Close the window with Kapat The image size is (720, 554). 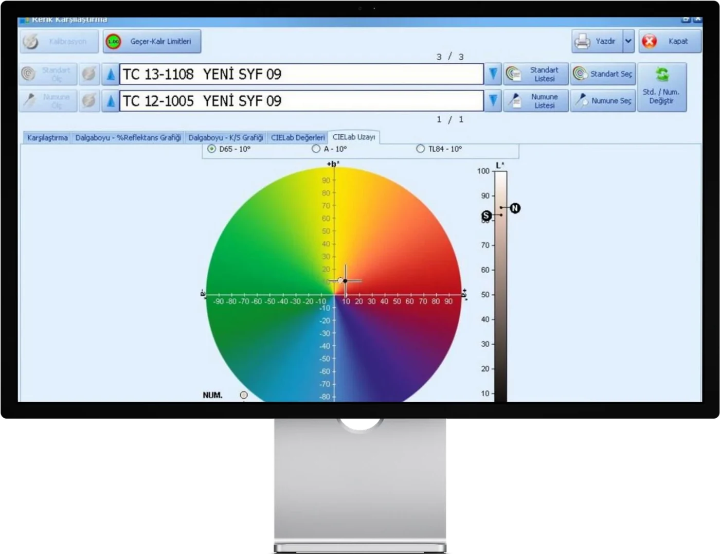pyautogui.click(x=670, y=41)
